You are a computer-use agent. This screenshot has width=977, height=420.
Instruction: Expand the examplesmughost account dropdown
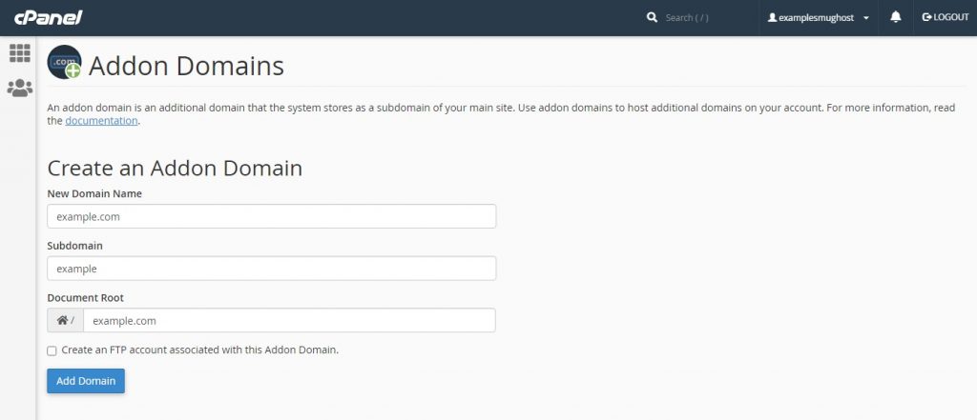click(x=865, y=18)
